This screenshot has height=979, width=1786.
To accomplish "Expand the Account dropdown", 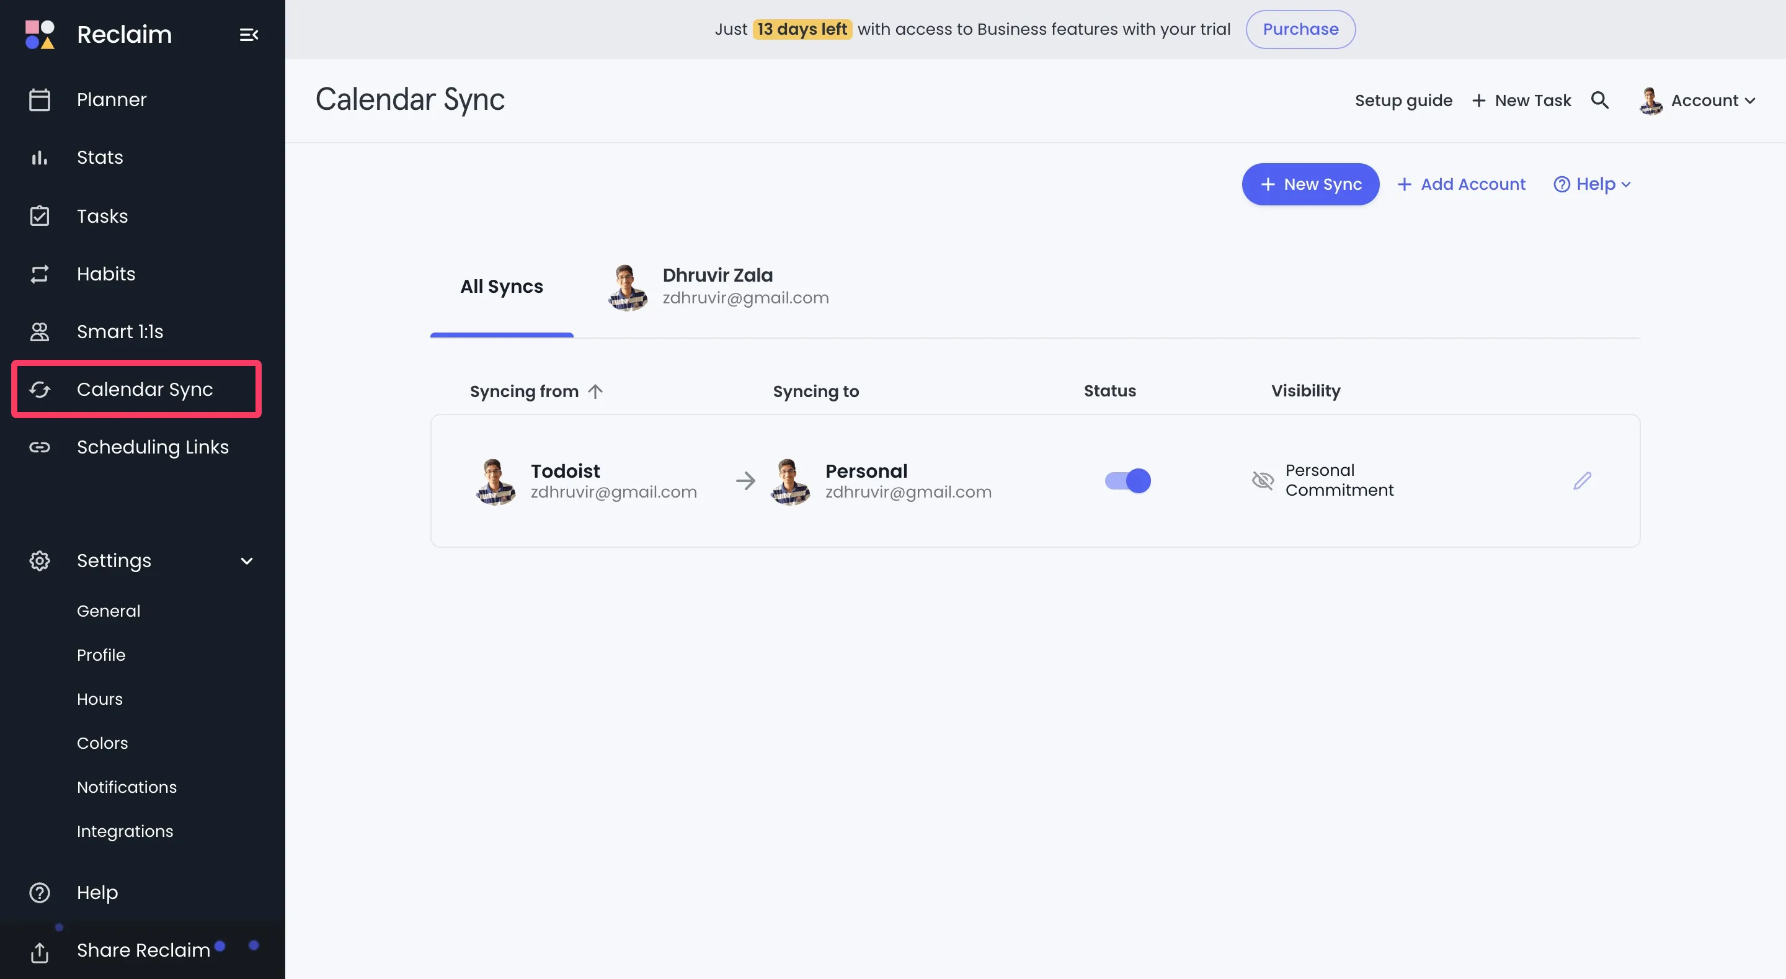I will (x=1697, y=101).
